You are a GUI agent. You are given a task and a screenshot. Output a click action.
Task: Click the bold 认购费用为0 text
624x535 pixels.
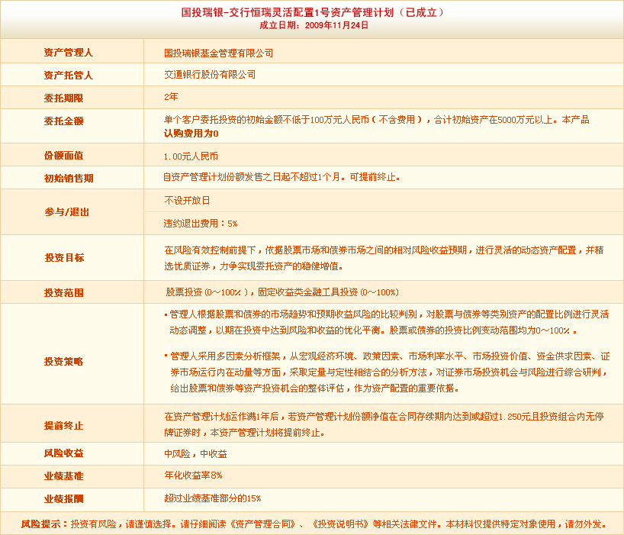[x=191, y=133]
